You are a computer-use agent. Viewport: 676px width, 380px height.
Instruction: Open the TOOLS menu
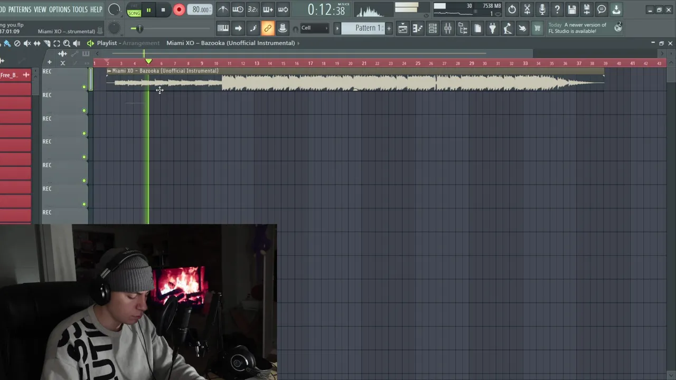coord(80,9)
